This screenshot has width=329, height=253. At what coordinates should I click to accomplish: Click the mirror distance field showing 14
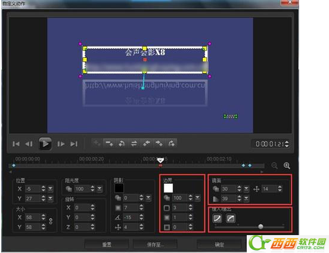point(269,189)
